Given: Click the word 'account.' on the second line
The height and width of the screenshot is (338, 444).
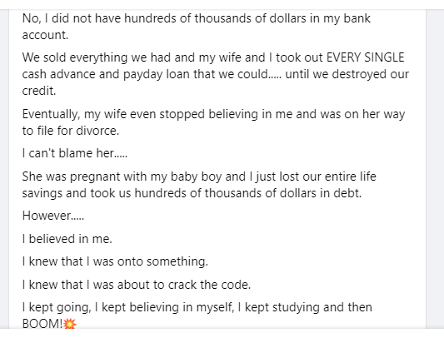Looking at the screenshot, I should tap(45, 35).
